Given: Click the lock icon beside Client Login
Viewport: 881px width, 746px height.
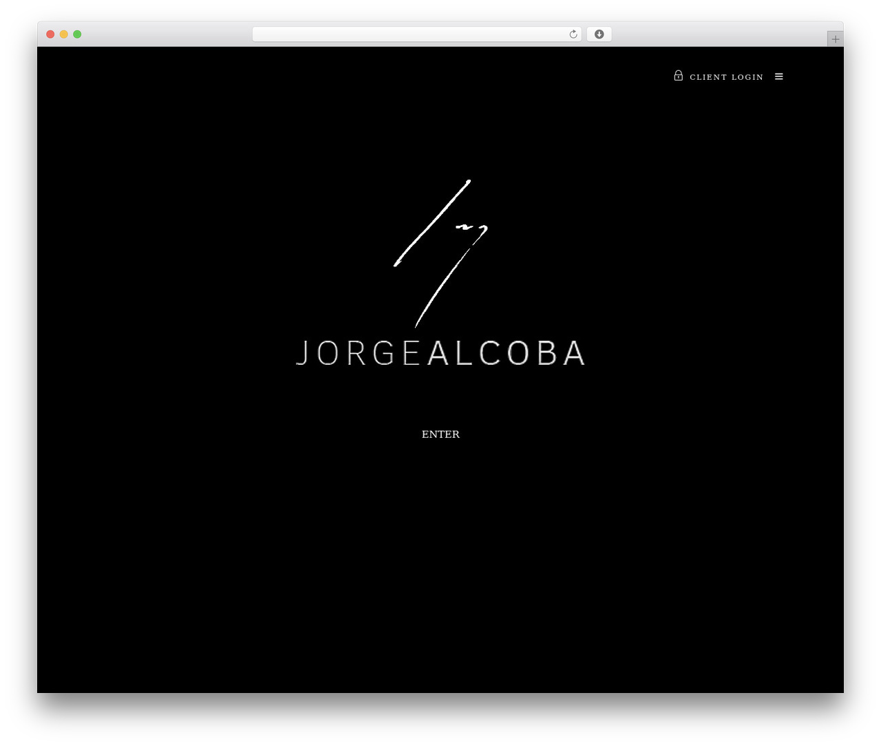Looking at the screenshot, I should point(678,76).
